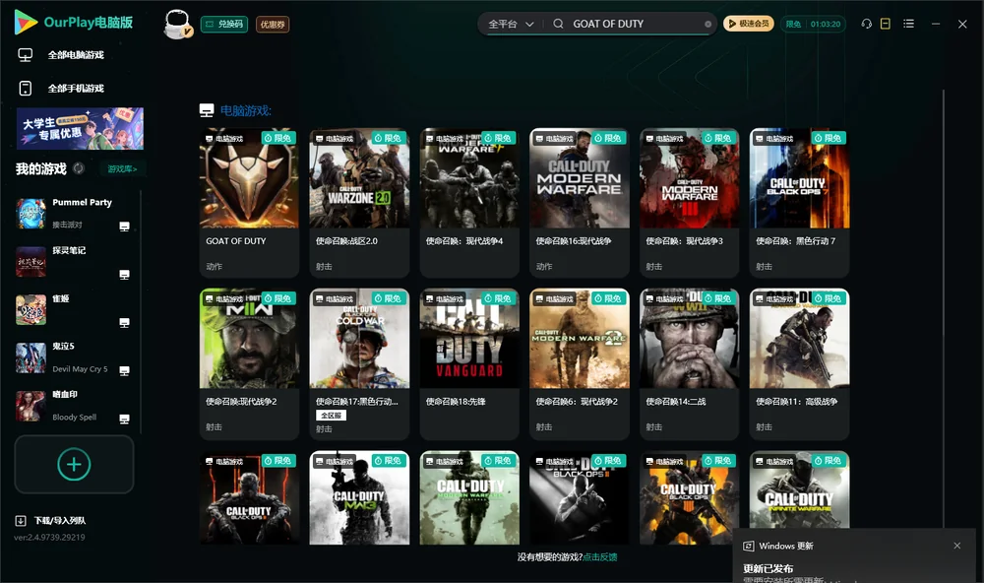984x583 pixels.
Task: Click the PC icon beside Pummel Party
Action: click(x=124, y=227)
